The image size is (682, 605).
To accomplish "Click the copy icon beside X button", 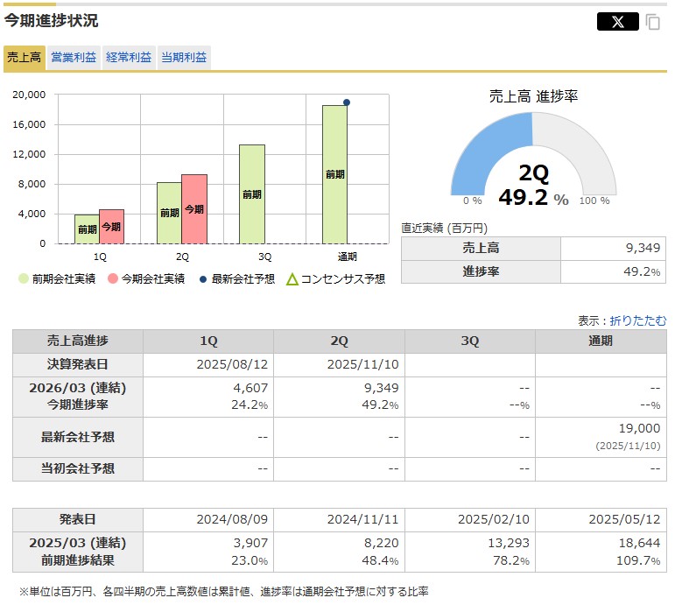I will tap(653, 22).
